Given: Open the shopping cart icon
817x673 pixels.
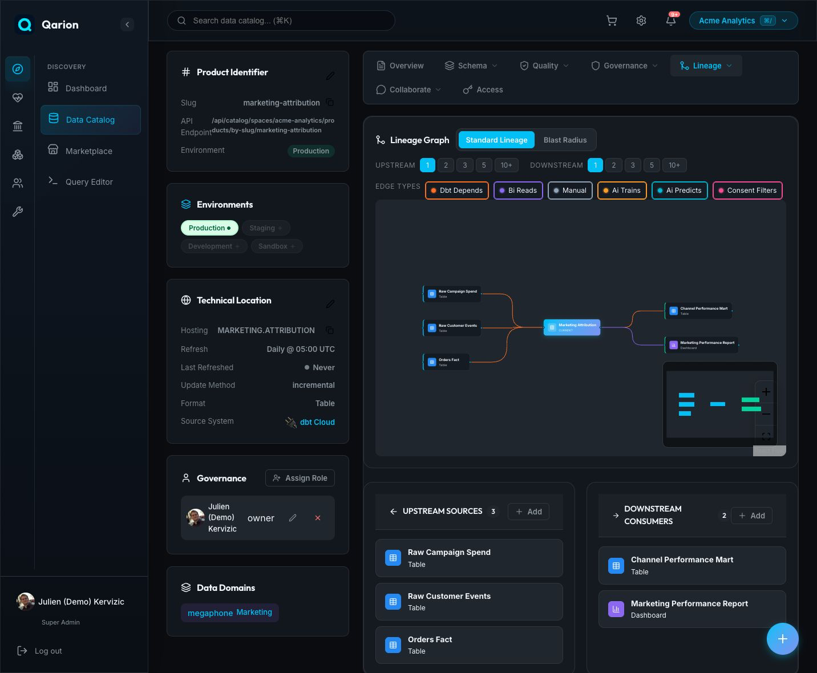Looking at the screenshot, I should click(612, 21).
